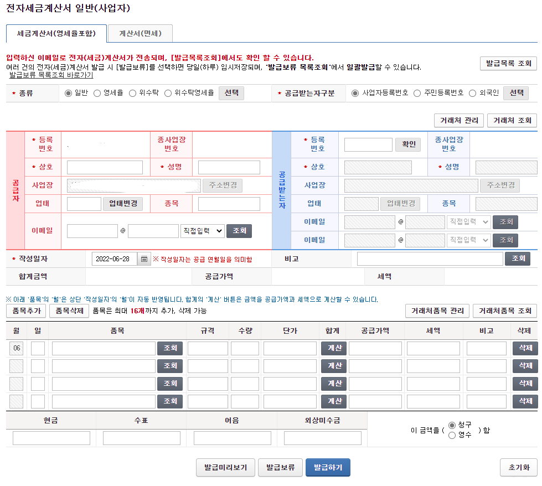542x486 pixels.
Task: Focus the 현금 amount field
Action: [x=51, y=438]
